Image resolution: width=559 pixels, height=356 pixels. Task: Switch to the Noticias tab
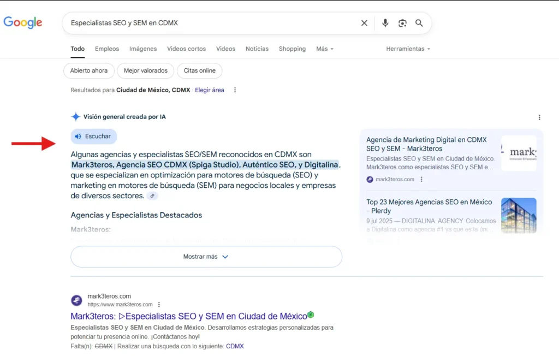coord(257,49)
